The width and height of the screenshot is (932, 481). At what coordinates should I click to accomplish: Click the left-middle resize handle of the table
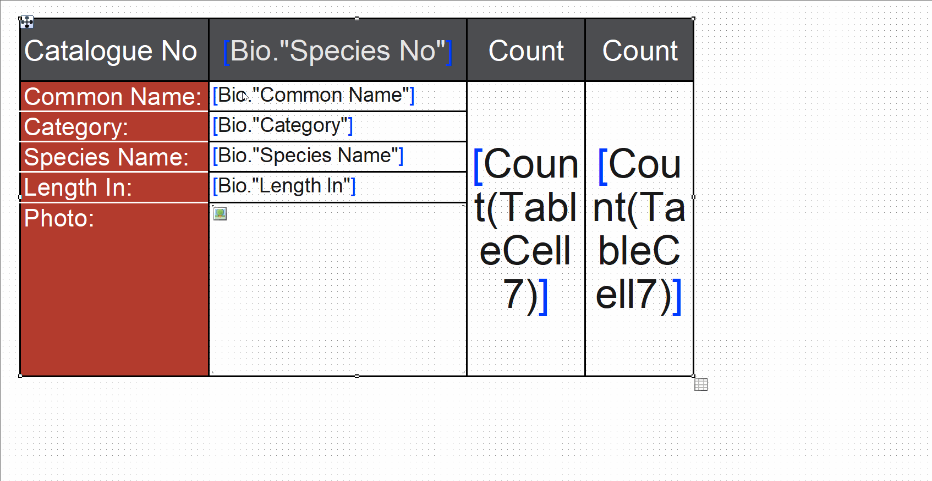coord(20,197)
